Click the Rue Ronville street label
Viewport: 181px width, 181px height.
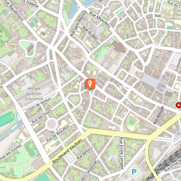tap(159, 115)
